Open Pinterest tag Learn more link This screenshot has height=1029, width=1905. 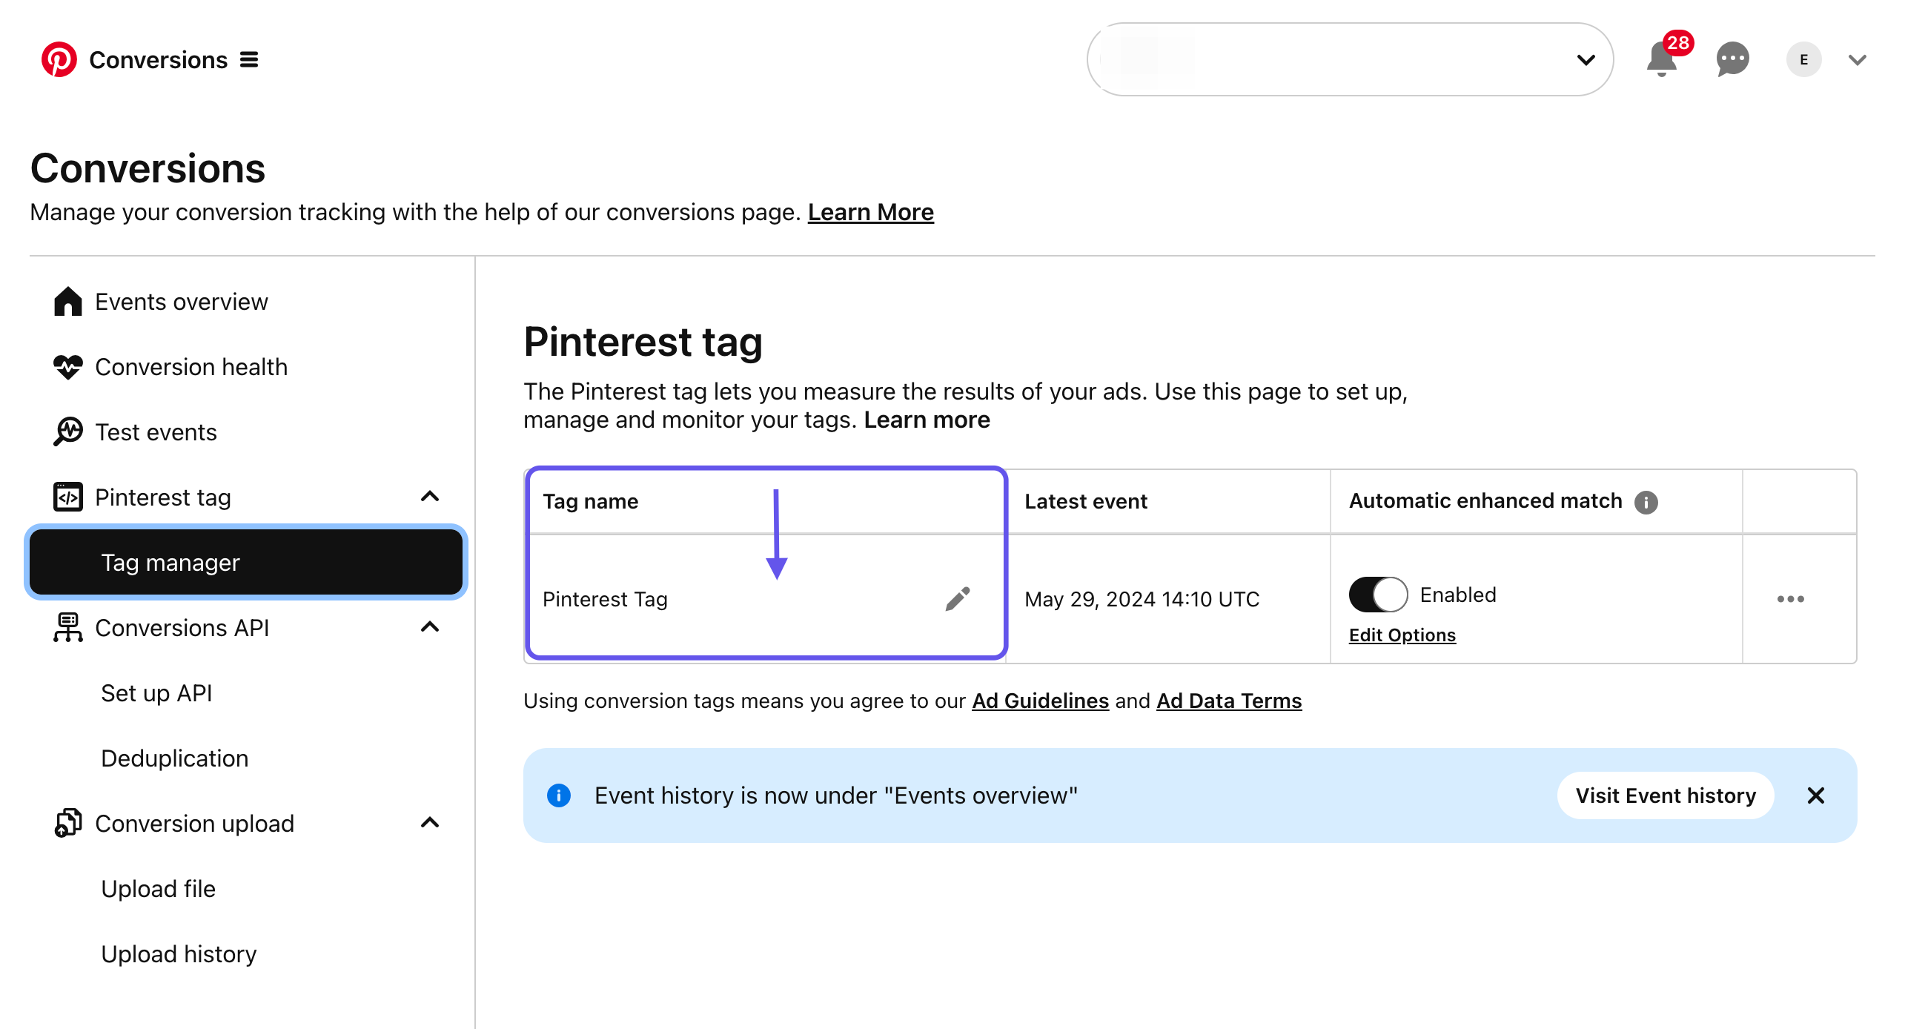927,420
